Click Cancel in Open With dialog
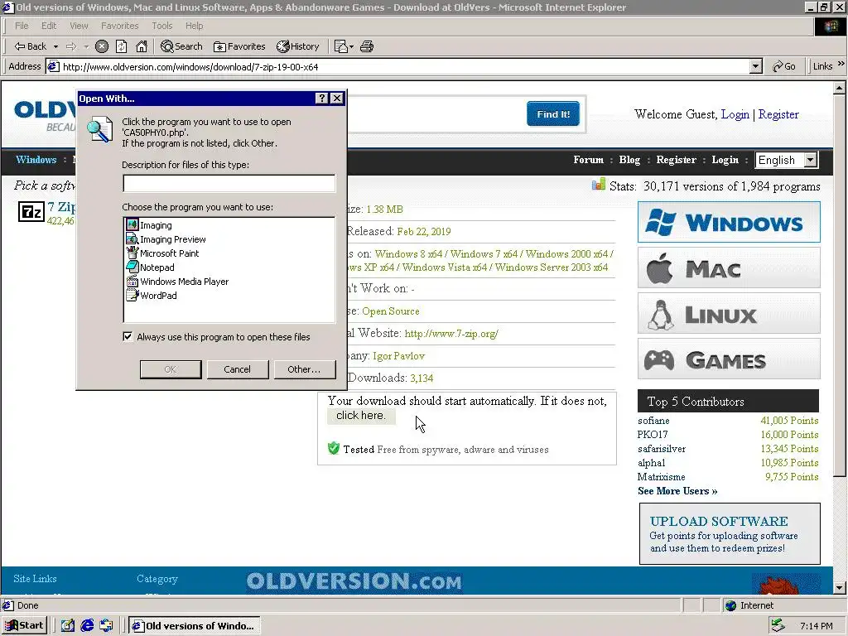Viewport: 848px width, 636px height. 238,369
